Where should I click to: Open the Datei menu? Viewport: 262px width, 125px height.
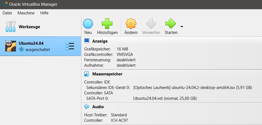pyautogui.click(x=7, y=13)
